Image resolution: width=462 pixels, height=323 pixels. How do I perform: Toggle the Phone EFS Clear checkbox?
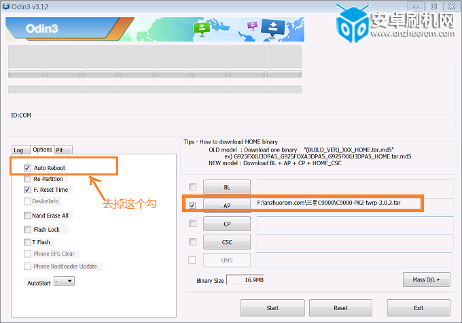coord(27,254)
